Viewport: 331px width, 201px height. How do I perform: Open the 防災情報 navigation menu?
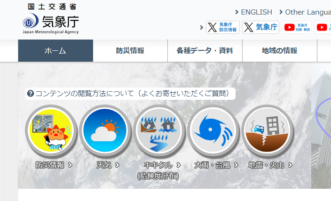[x=130, y=51]
